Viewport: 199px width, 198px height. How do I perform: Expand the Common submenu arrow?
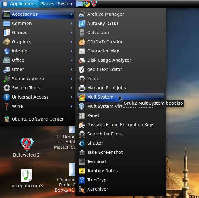coord(72,24)
